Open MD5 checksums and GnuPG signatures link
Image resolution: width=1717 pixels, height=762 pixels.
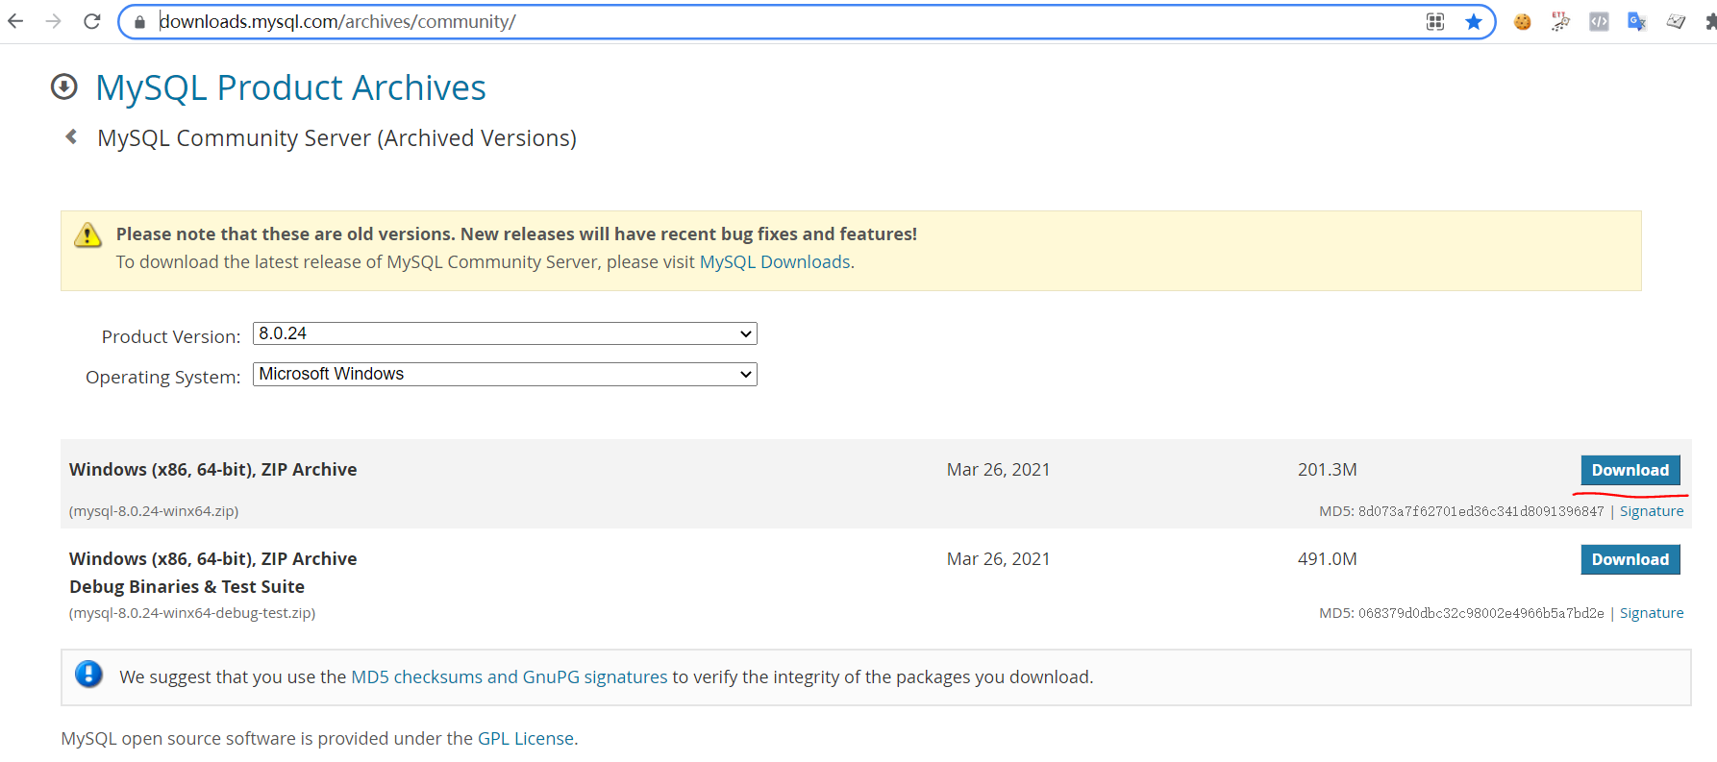[x=509, y=677]
